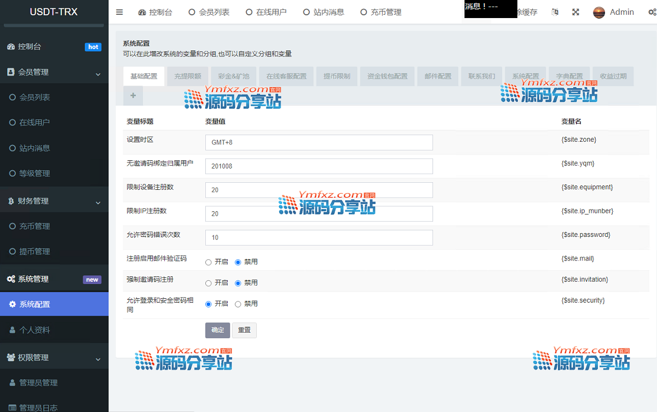This screenshot has width=657, height=412.
Task: Click the dashboard icon beside 控制台 in sidebar
Action: [11, 47]
